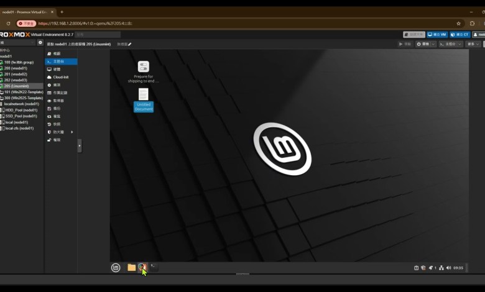The height and width of the screenshot is (292, 485).
Task: Open the Linux Mint start menu
Action: [x=116, y=268]
